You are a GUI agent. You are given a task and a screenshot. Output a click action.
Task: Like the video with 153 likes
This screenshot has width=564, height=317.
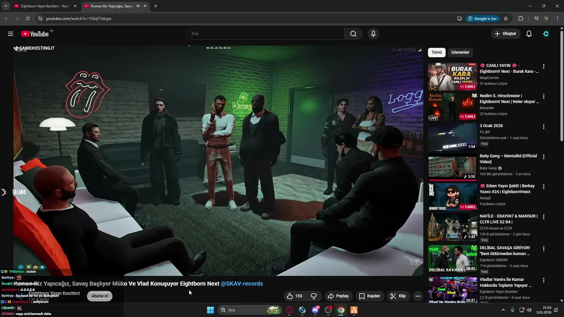point(294,296)
